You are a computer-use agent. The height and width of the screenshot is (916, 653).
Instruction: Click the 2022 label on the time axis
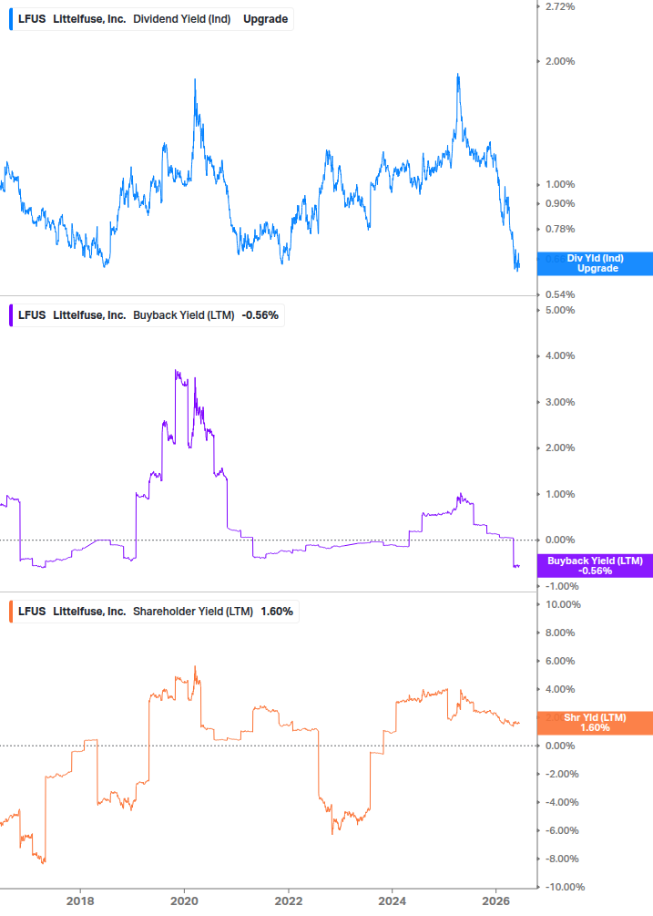(289, 901)
